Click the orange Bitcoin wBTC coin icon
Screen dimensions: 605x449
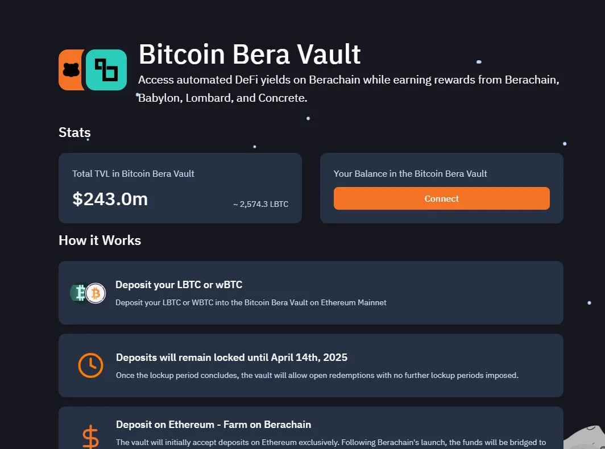(x=96, y=293)
